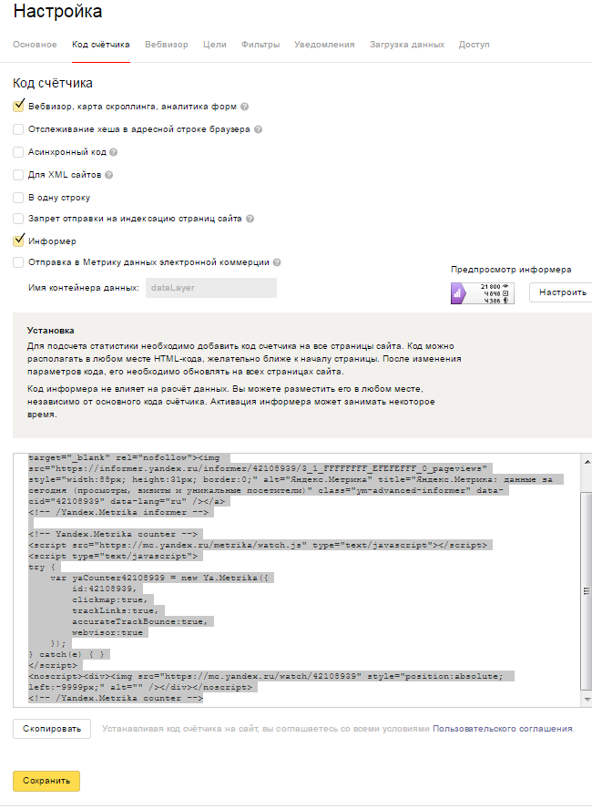The width and height of the screenshot is (592, 809).
Task: Select the Код счётчика tab
Action: tap(100, 45)
